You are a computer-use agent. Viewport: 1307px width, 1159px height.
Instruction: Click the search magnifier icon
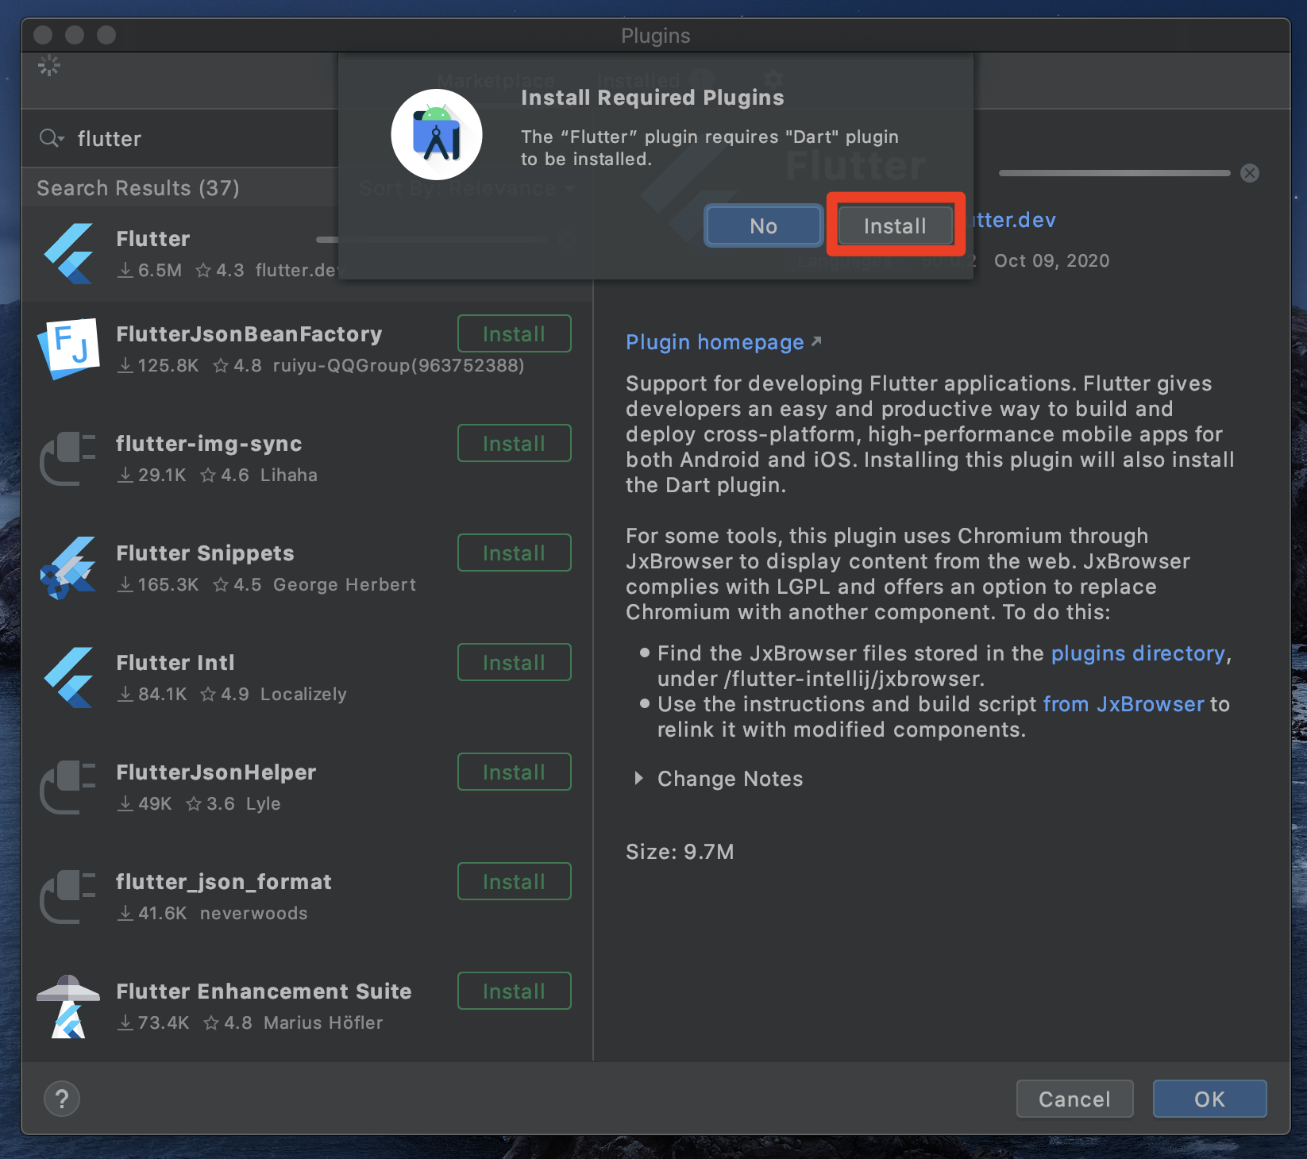(x=52, y=138)
